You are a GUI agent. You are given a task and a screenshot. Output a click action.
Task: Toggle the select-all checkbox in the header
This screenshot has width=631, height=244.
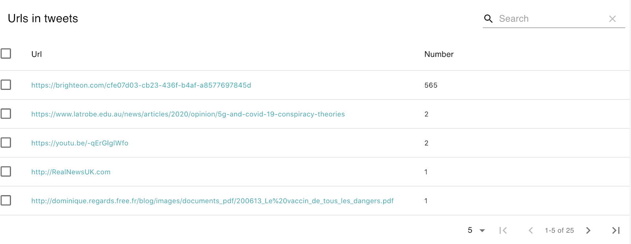coord(6,54)
